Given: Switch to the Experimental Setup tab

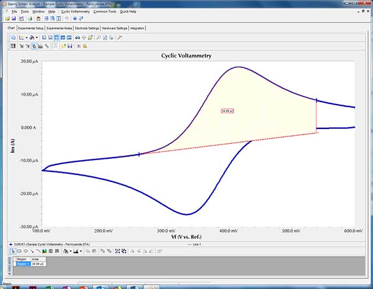Looking at the screenshot, I should pos(30,28).
